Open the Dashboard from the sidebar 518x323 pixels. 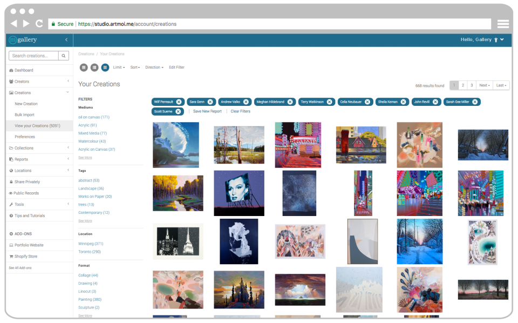click(x=24, y=69)
